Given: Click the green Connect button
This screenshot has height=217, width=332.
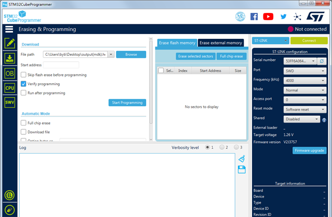Looking at the screenshot, I should tap(309, 40).
